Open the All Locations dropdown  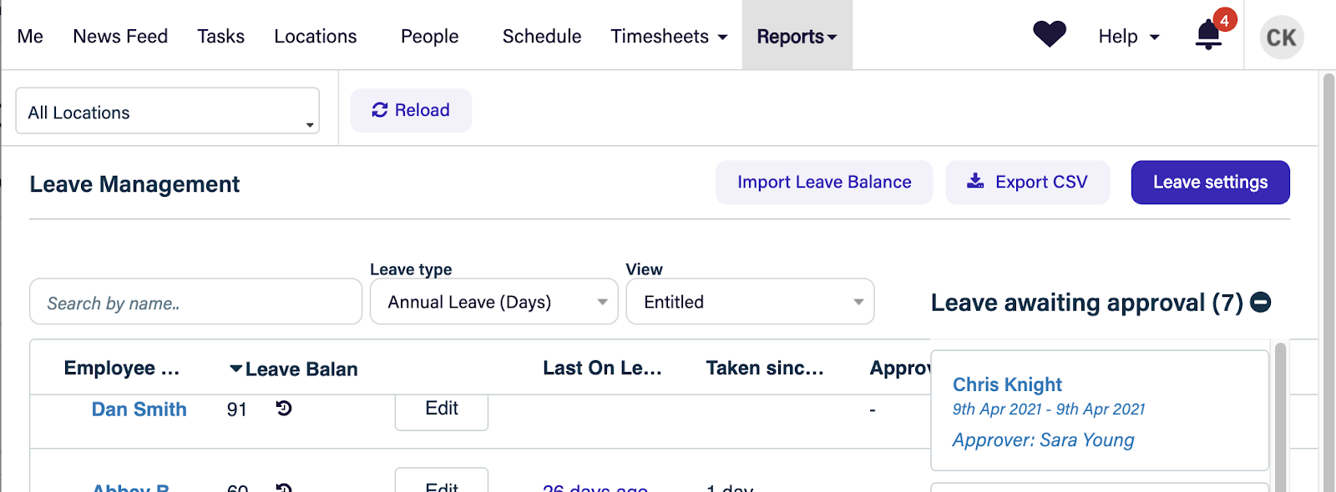point(167,112)
